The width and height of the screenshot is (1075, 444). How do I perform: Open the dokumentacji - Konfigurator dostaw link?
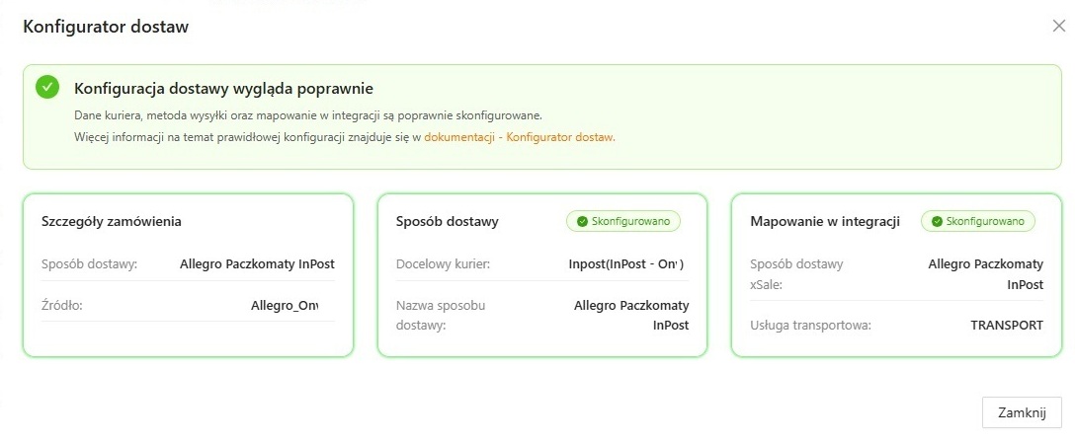click(520, 137)
